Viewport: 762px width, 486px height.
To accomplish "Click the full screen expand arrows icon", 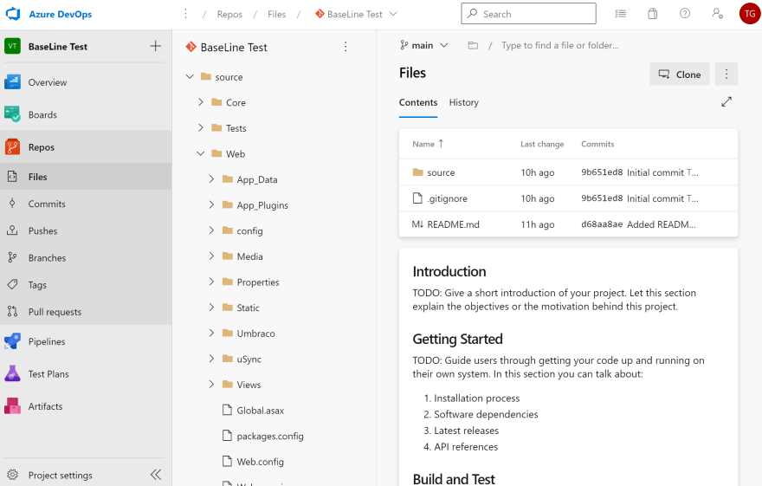I will pyautogui.click(x=726, y=102).
